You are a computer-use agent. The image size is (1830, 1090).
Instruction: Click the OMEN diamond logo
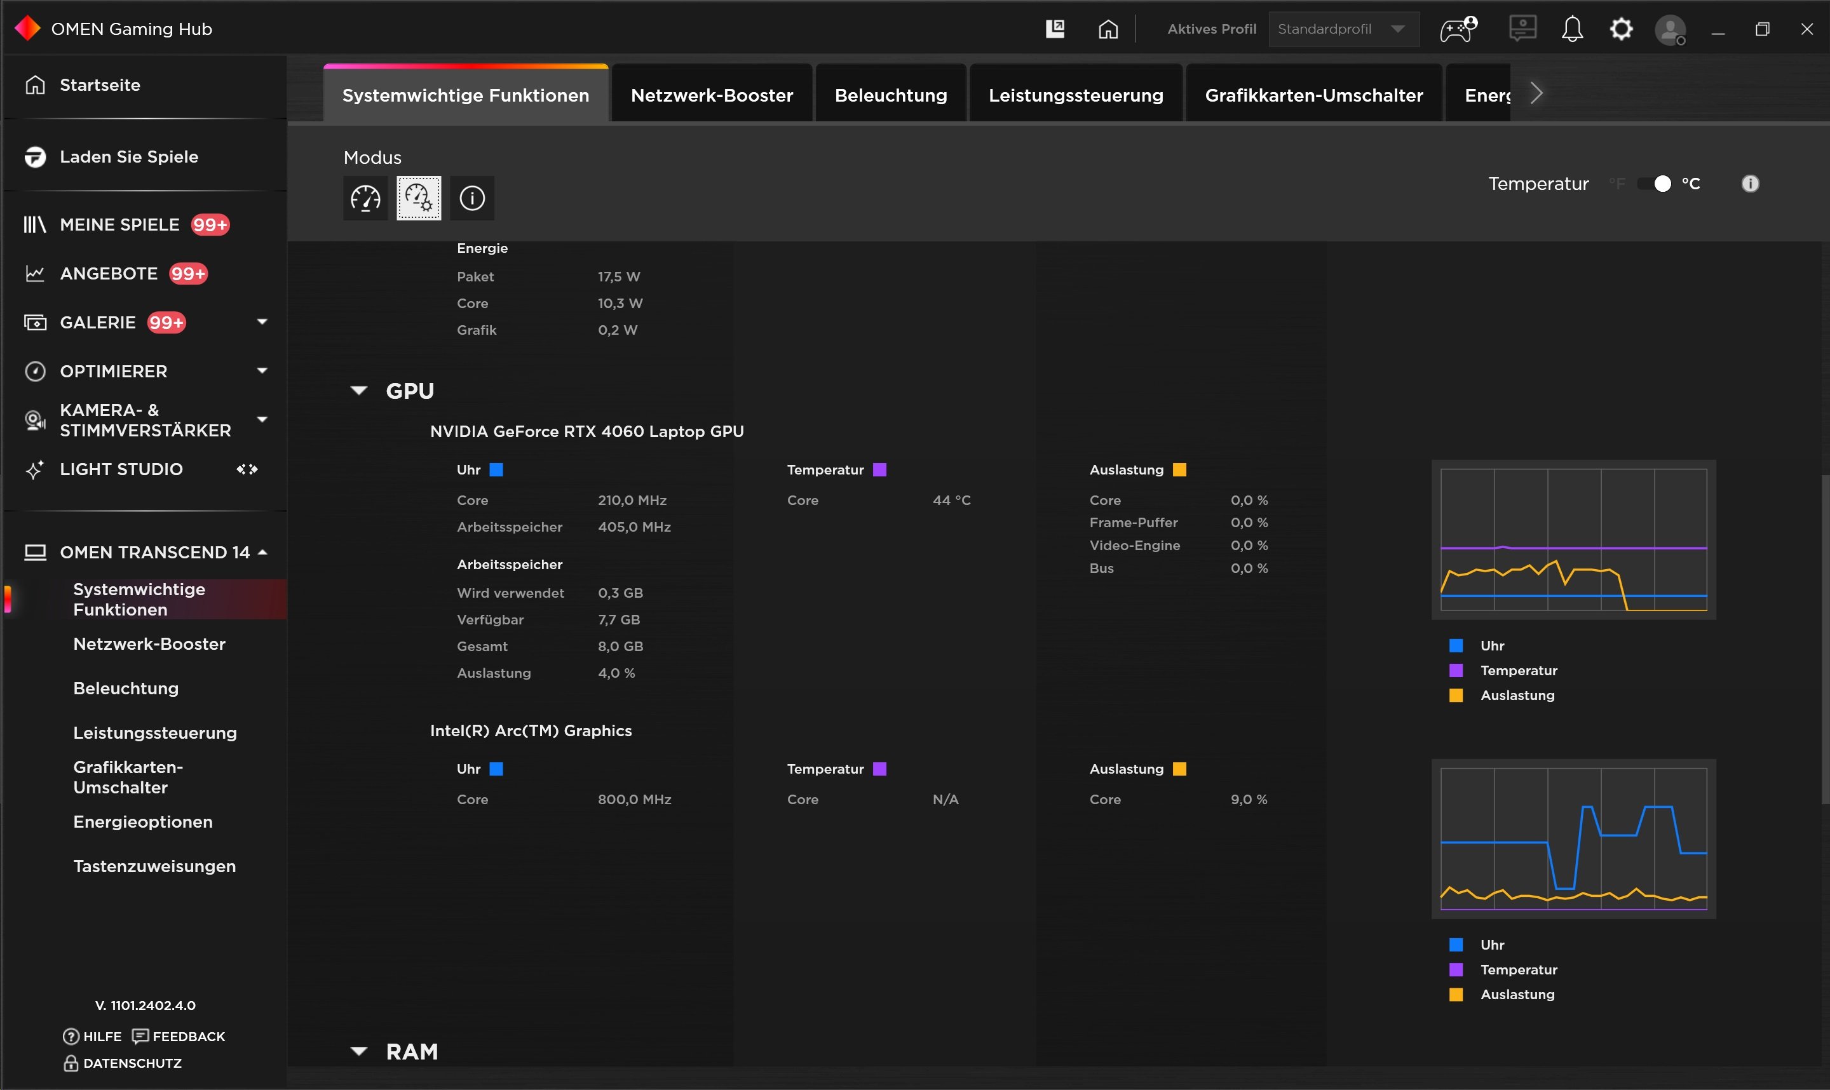[27, 29]
